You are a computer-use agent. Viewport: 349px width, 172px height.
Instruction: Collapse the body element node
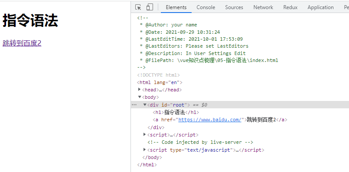[140, 97]
